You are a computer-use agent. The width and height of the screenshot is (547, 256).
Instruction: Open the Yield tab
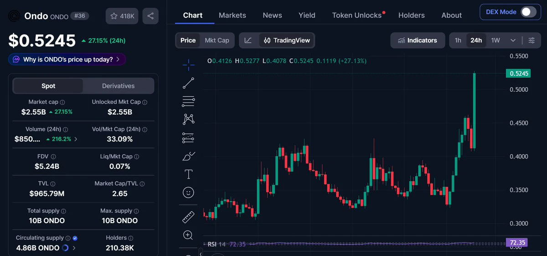point(307,15)
